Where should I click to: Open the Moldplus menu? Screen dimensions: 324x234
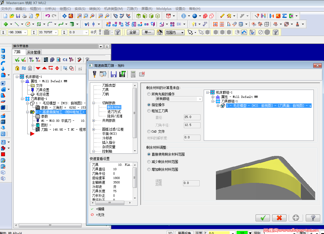pyautogui.click(x=164, y=9)
